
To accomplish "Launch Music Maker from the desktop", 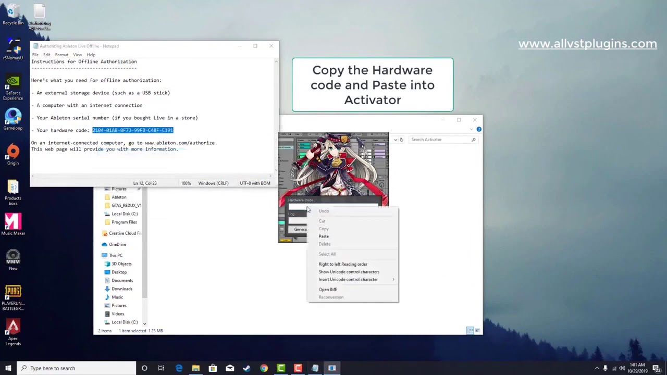I will click(13, 224).
